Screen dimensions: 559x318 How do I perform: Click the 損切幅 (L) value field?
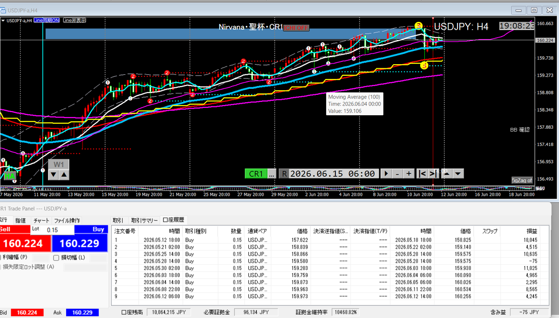[98, 258]
